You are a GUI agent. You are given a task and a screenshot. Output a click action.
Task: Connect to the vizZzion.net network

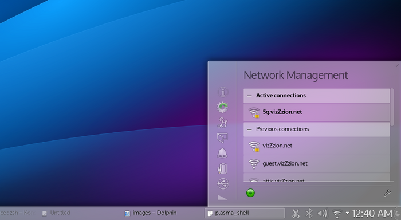point(317,146)
